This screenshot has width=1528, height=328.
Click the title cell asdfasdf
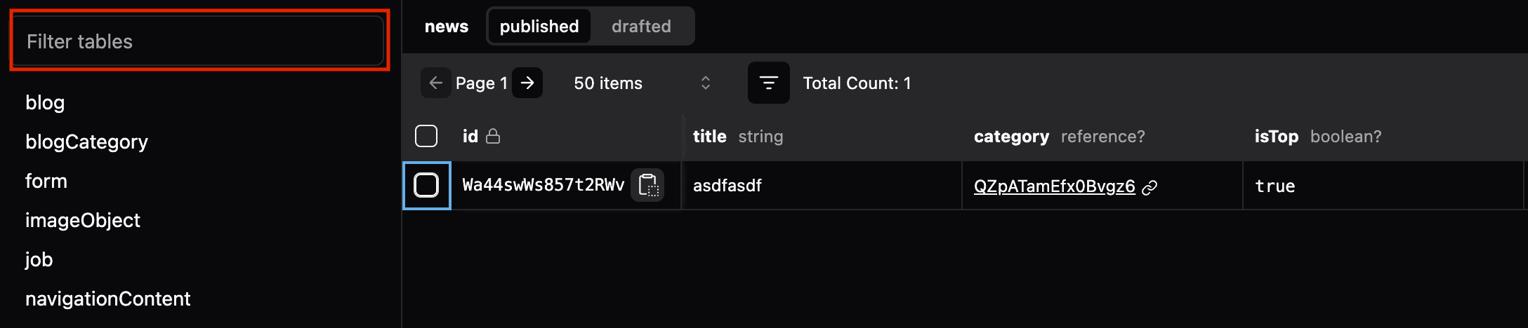pyautogui.click(x=727, y=186)
